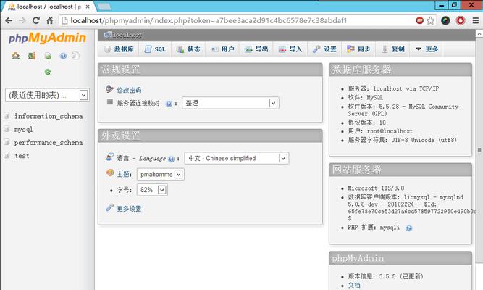Click the localhost breadcrumb link

coord(127,35)
